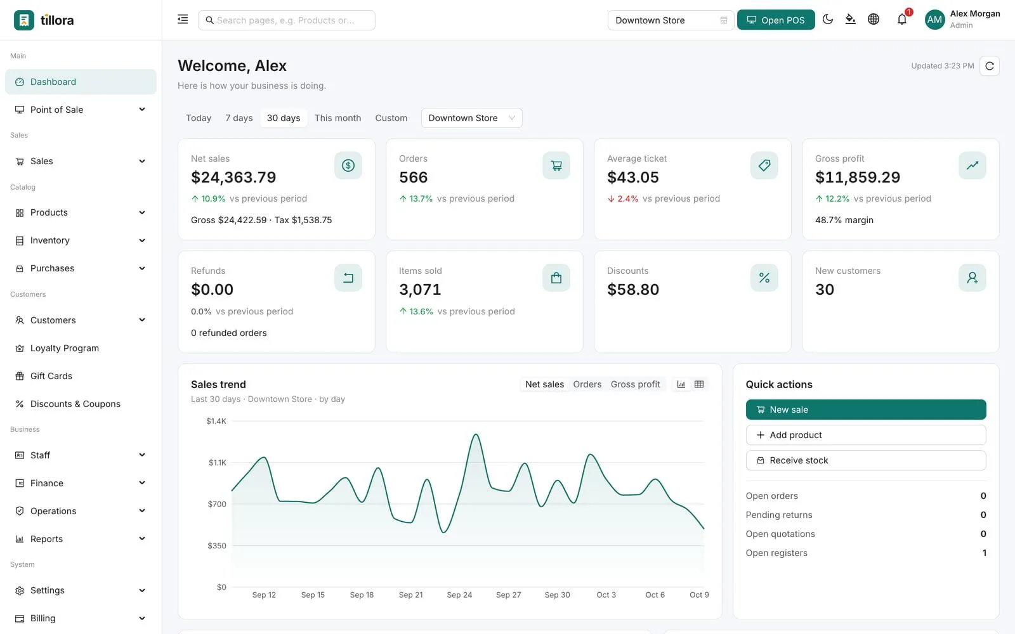The width and height of the screenshot is (1015, 634).
Task: Show Gross profit in Sales trend
Action: tap(635, 384)
